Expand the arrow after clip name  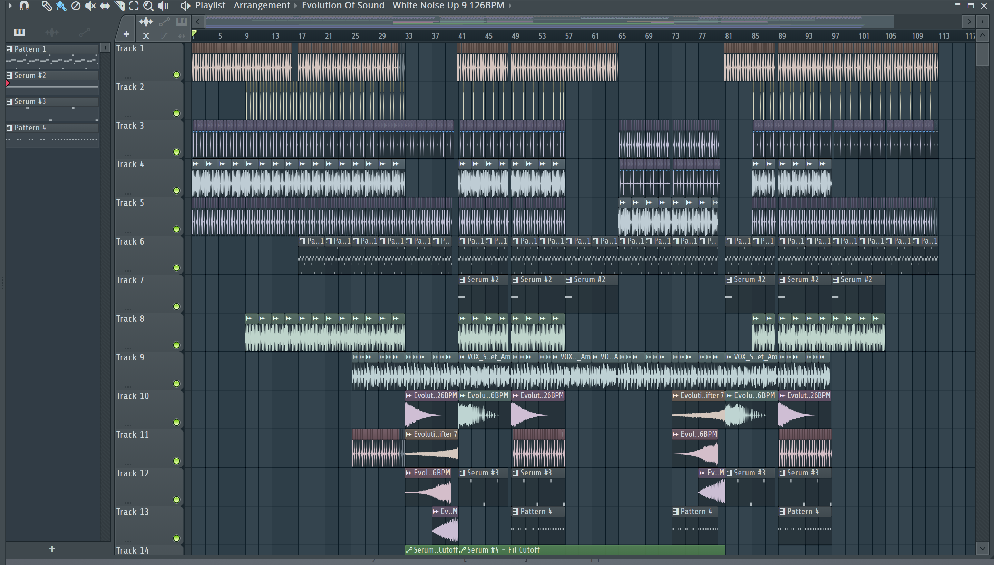click(510, 6)
